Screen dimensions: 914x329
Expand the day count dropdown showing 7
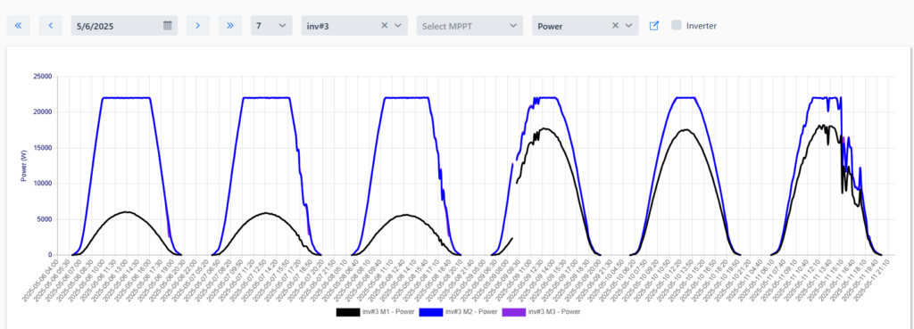coord(271,26)
